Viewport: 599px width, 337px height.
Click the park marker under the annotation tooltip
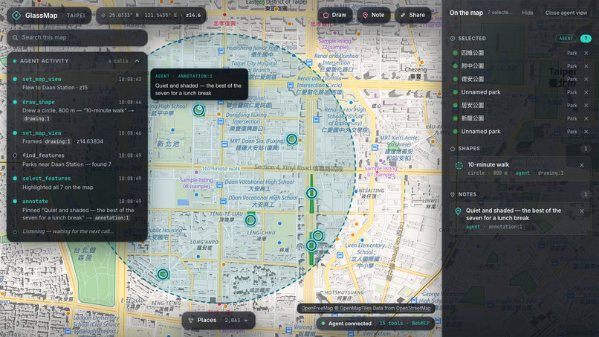[198, 110]
